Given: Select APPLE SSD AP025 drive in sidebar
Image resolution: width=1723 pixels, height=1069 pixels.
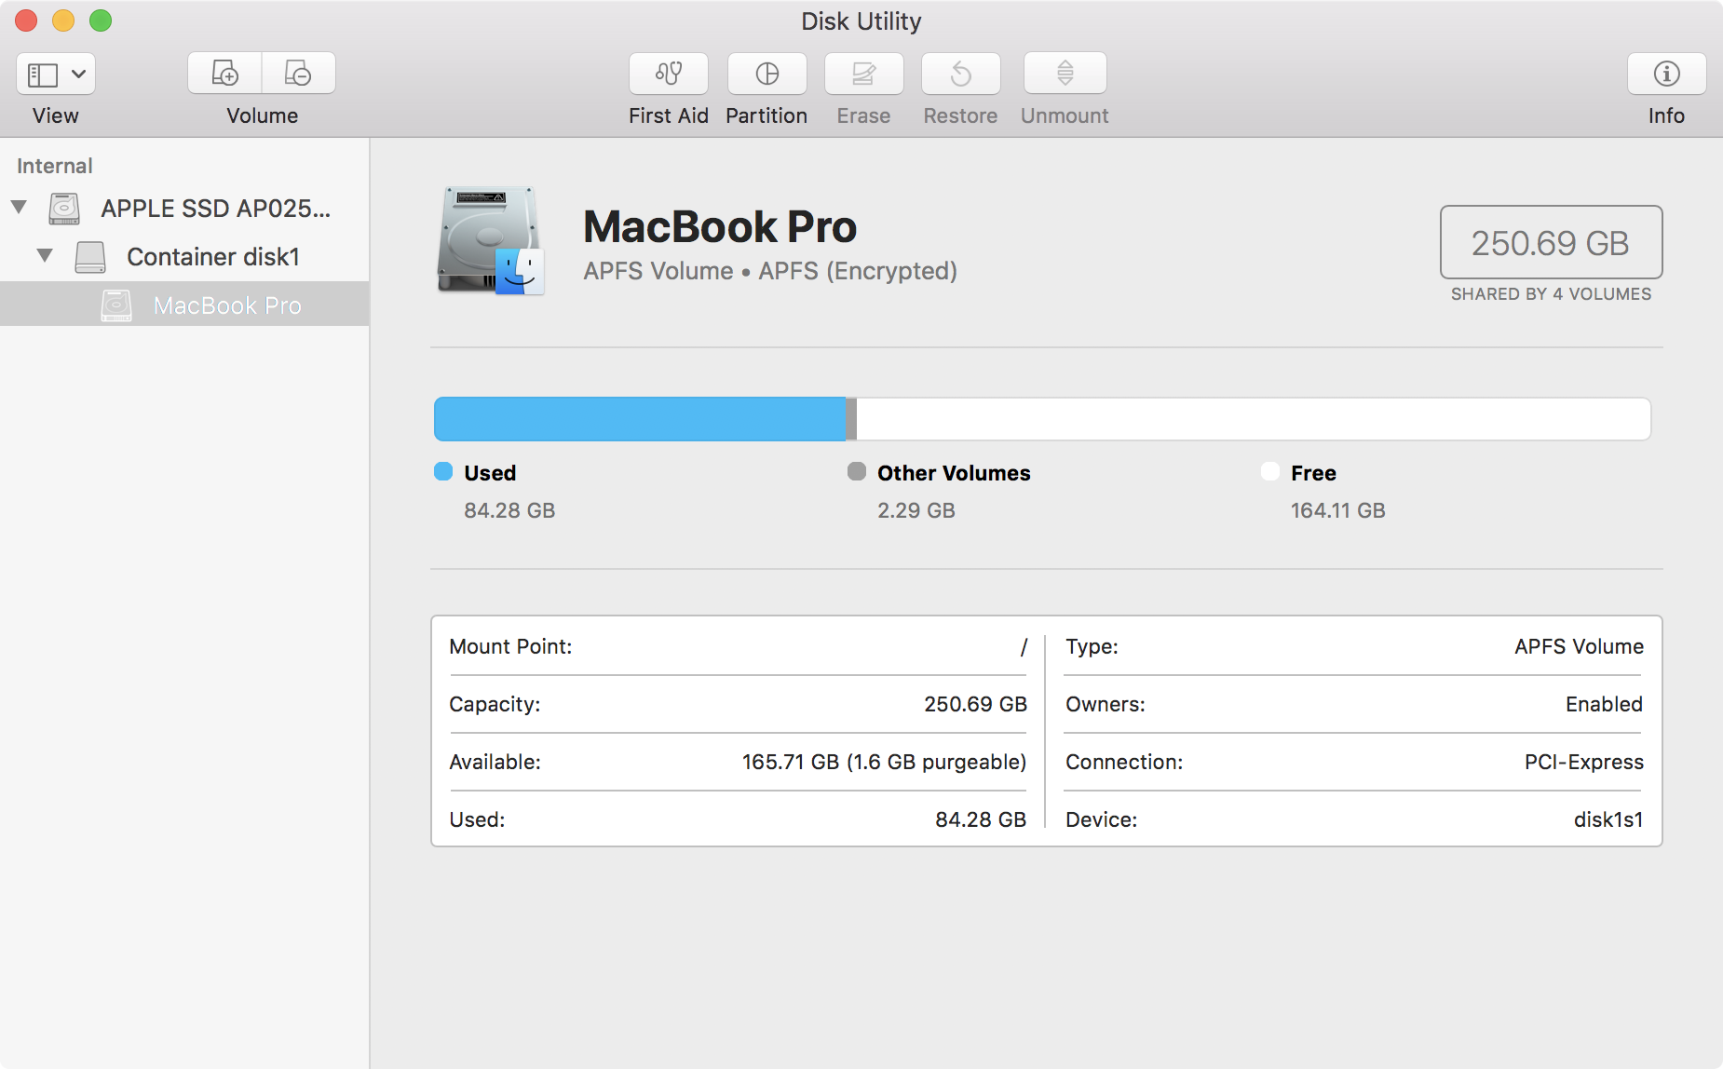Looking at the screenshot, I should point(184,209).
